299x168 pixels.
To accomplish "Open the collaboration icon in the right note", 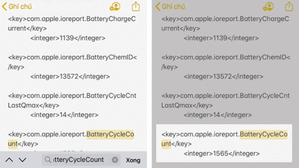I will point(268,6).
